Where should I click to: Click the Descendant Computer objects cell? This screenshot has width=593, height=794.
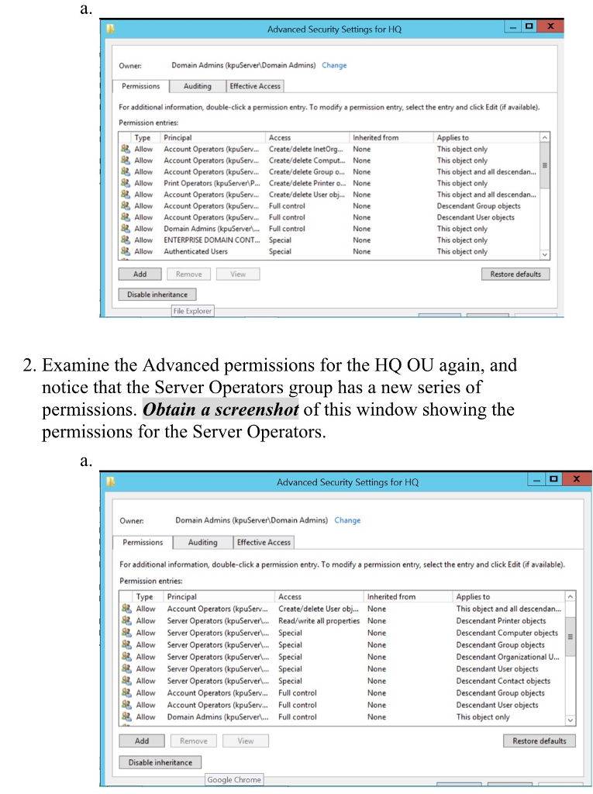tap(507, 633)
